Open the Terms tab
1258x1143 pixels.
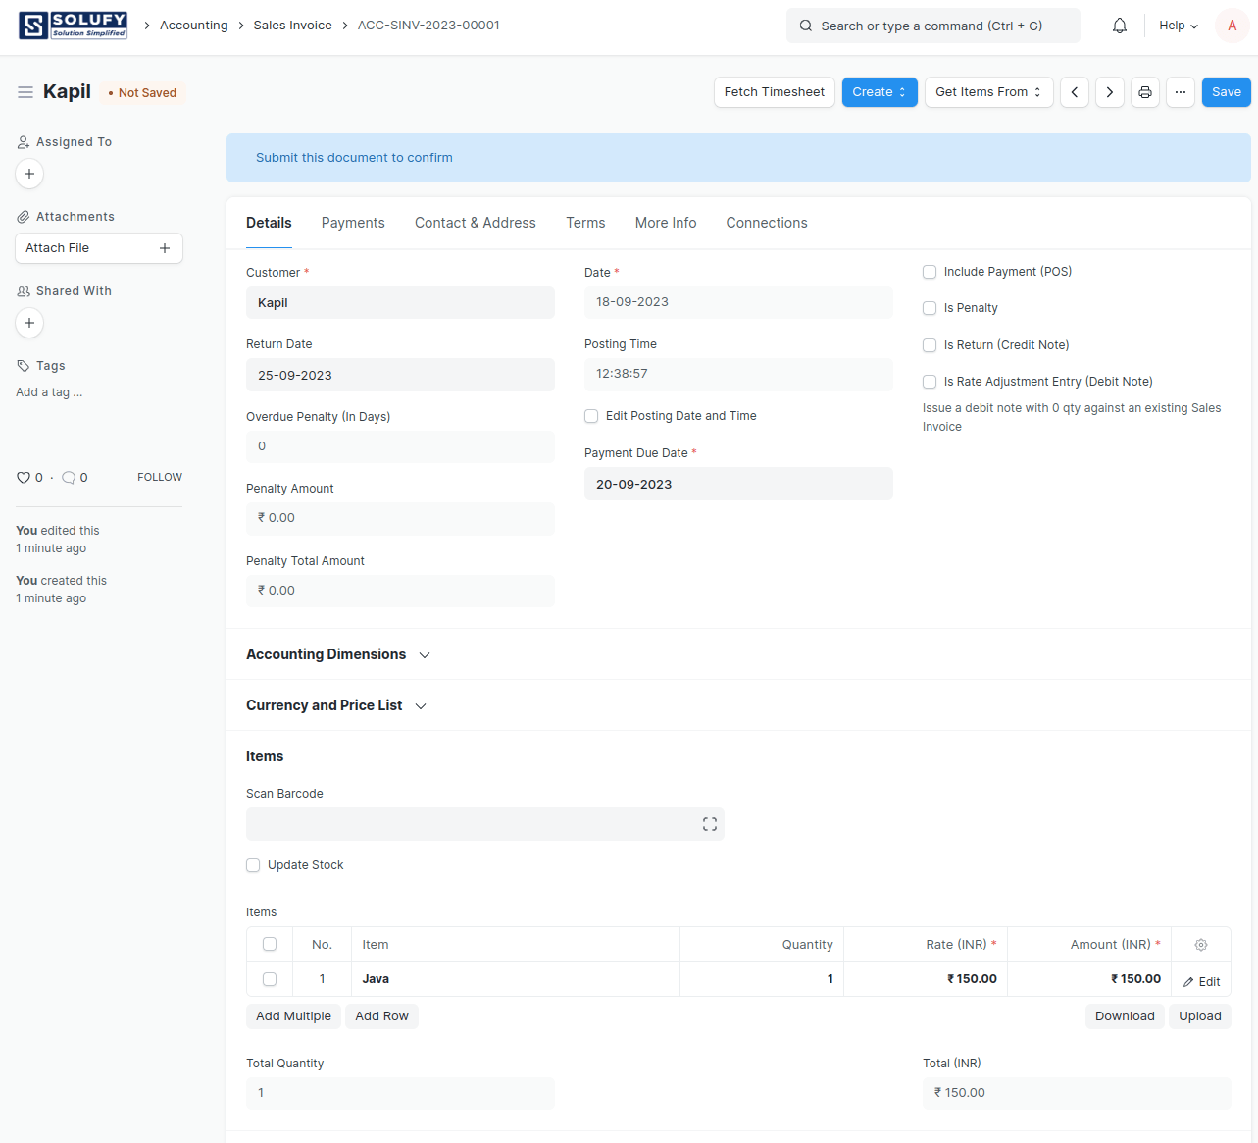[585, 223]
